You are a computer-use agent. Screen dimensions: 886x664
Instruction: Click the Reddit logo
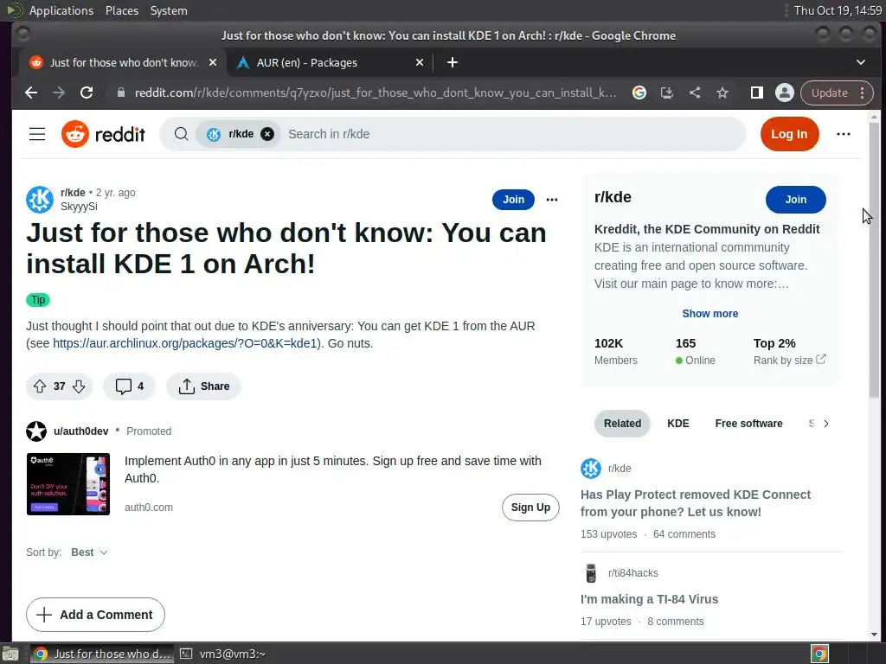[x=104, y=134]
